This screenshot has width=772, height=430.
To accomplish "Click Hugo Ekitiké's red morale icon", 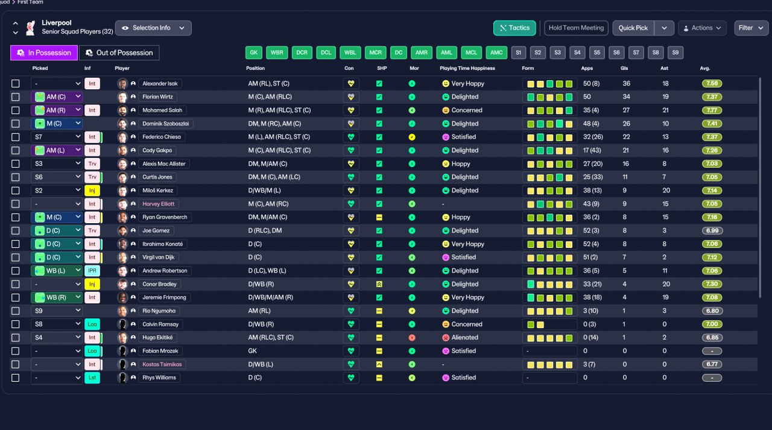I will tap(412, 338).
